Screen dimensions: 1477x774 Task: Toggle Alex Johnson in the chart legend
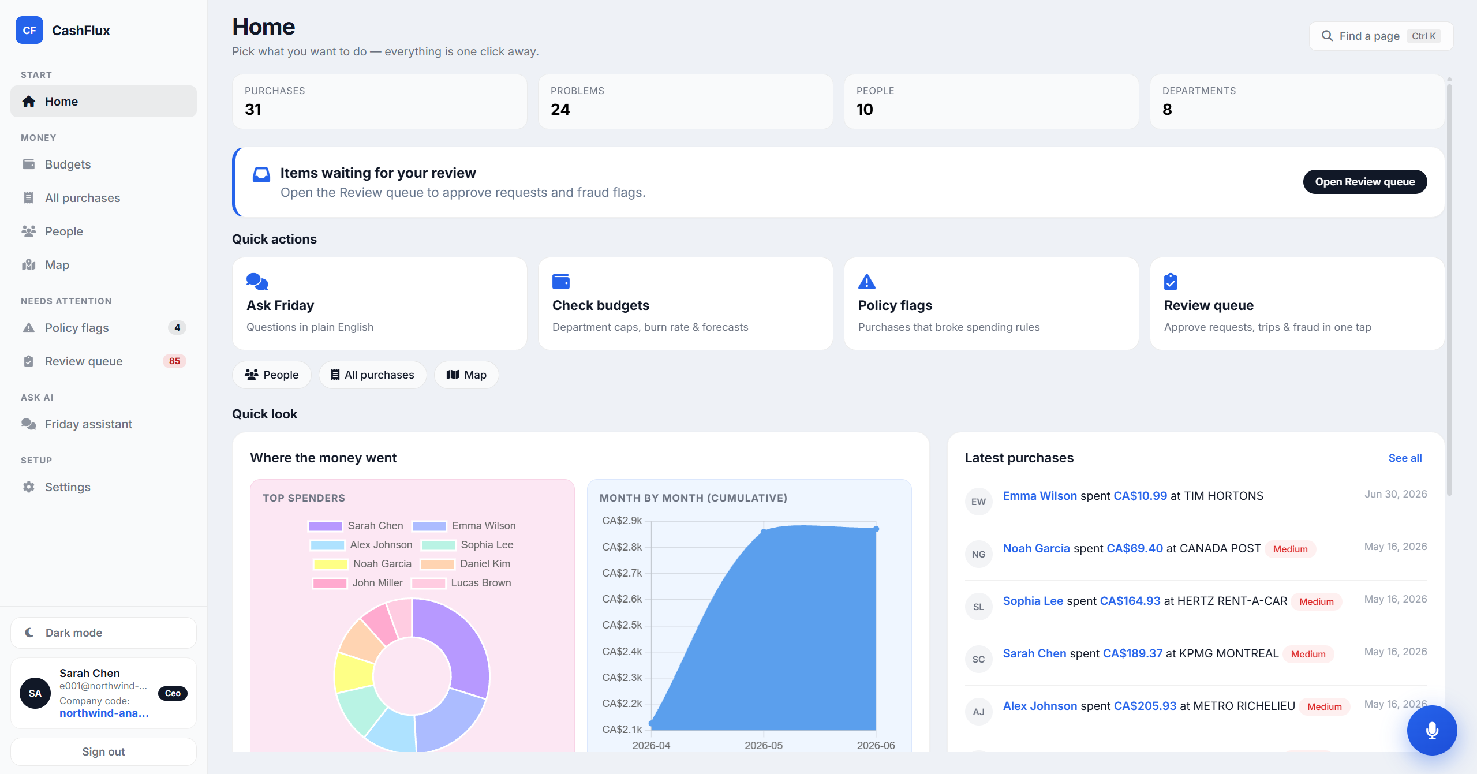361,545
